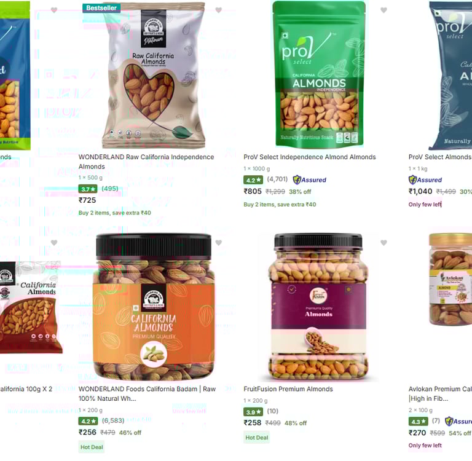
Task: Open FruitFusion Premium Almonds product title
Action: tap(288, 389)
